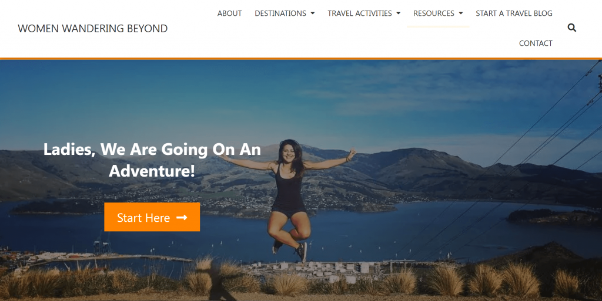Click the 'Ladies, We Are Going' heading
This screenshot has height=301, width=602.
pyautogui.click(x=152, y=160)
